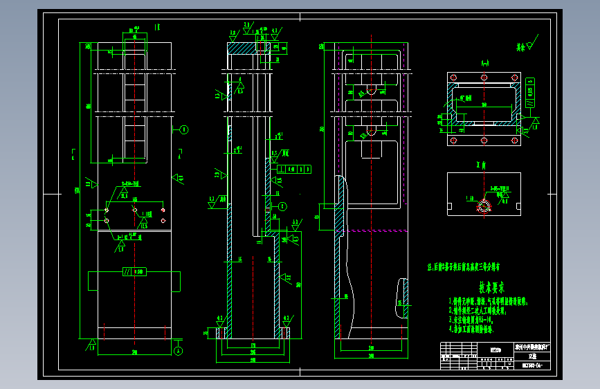
Task: Pick technical requirement line number 1
Action: click(489, 302)
